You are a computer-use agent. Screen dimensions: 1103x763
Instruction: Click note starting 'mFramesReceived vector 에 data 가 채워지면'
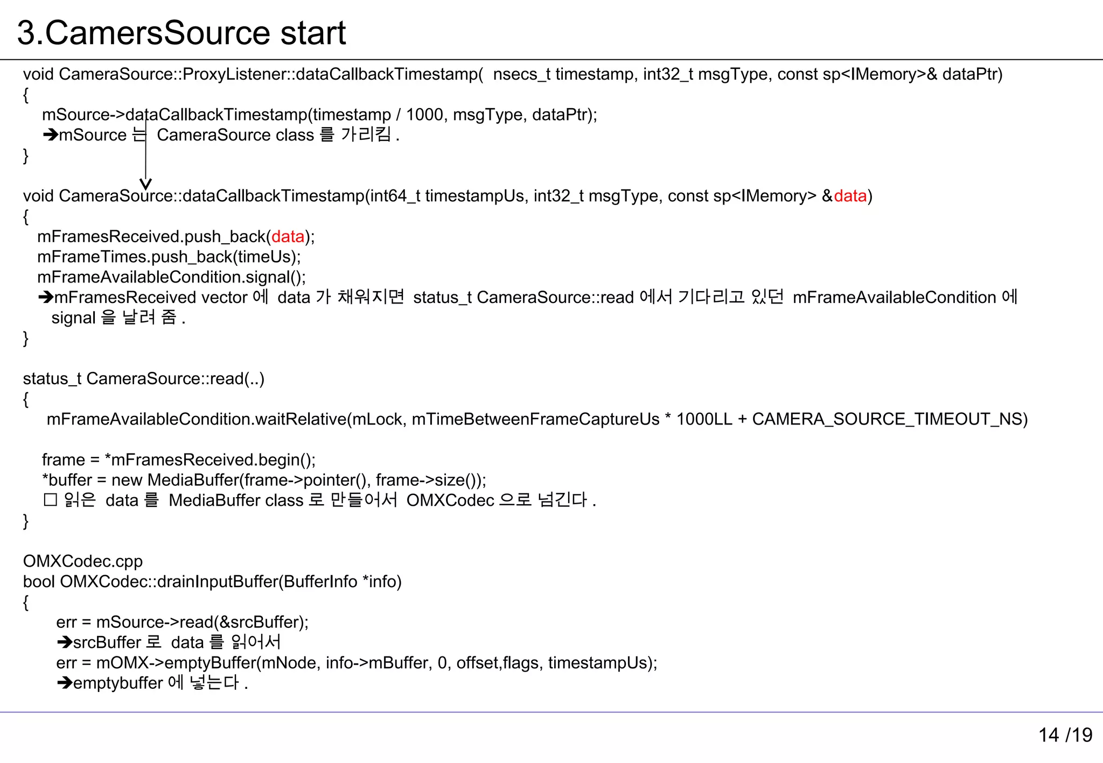[528, 297]
